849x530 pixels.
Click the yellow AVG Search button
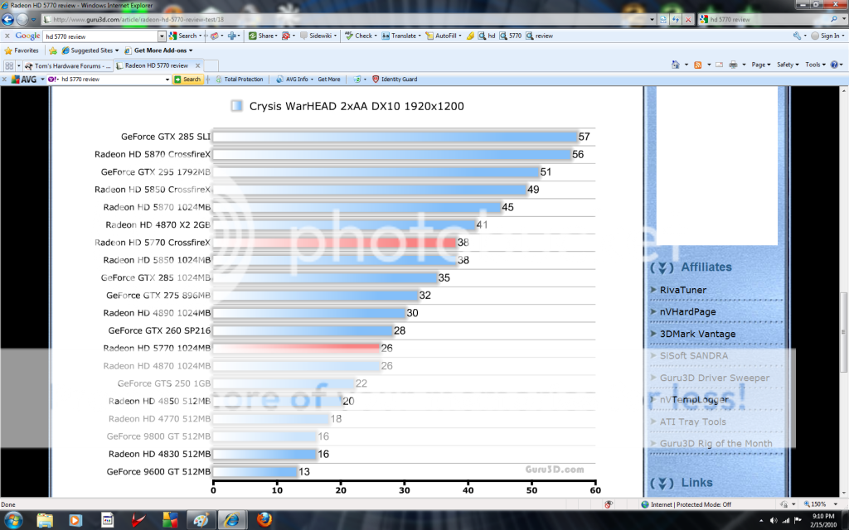coord(187,79)
